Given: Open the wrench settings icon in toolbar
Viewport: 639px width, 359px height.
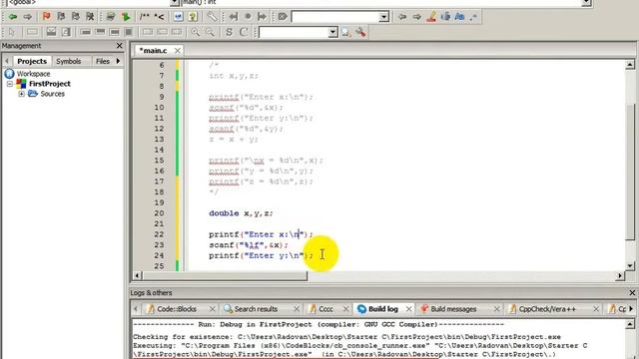Looking at the screenshot, I should pyautogui.click(x=212, y=17).
